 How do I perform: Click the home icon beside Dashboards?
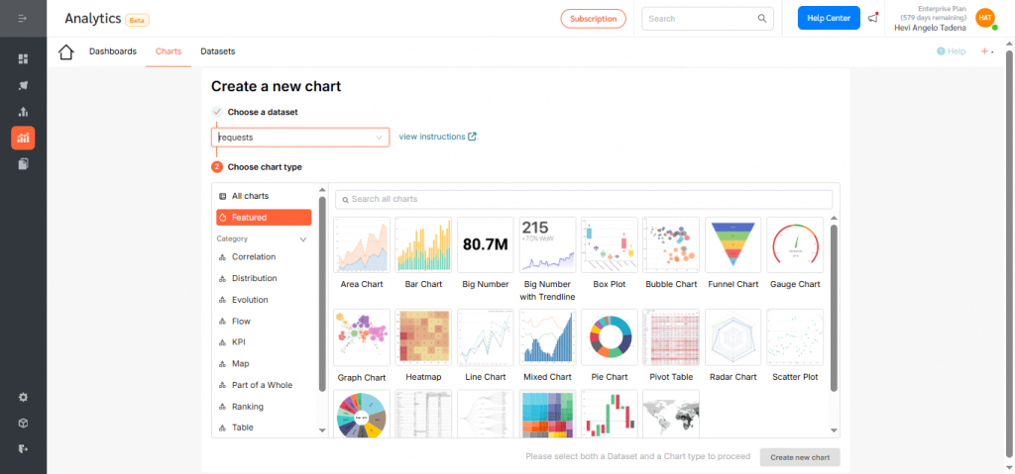click(66, 52)
